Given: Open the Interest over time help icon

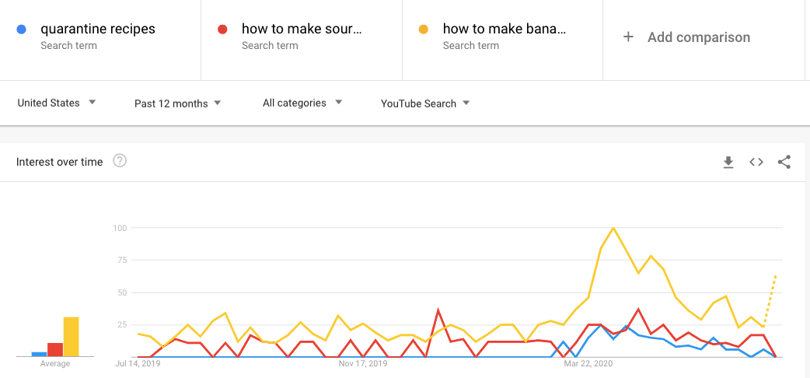Looking at the screenshot, I should [120, 162].
